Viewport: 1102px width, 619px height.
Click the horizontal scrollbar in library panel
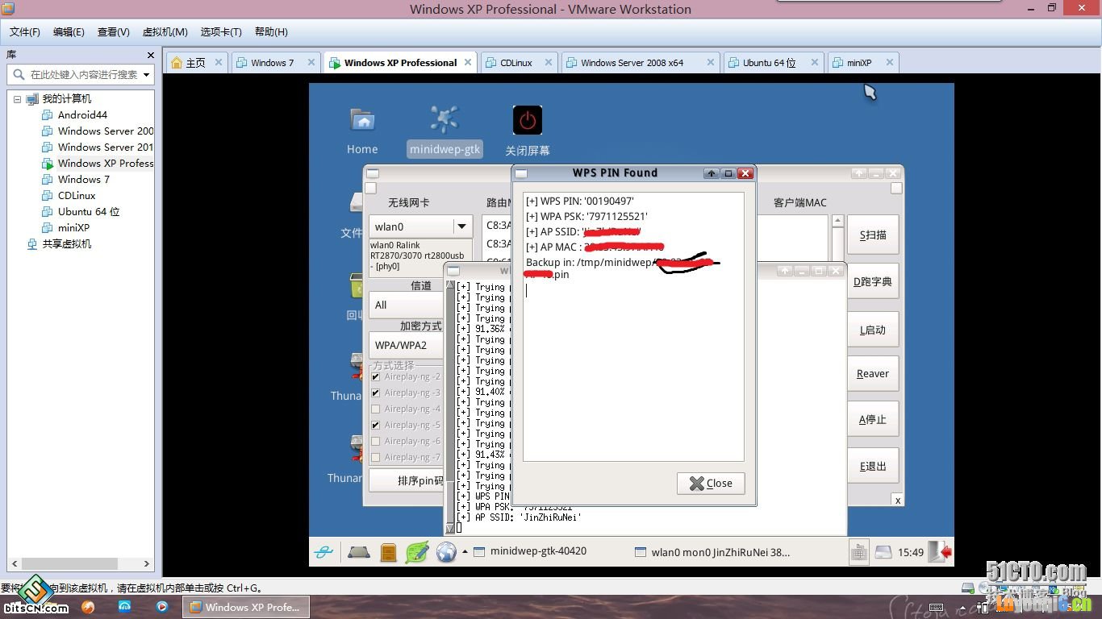[81, 563]
